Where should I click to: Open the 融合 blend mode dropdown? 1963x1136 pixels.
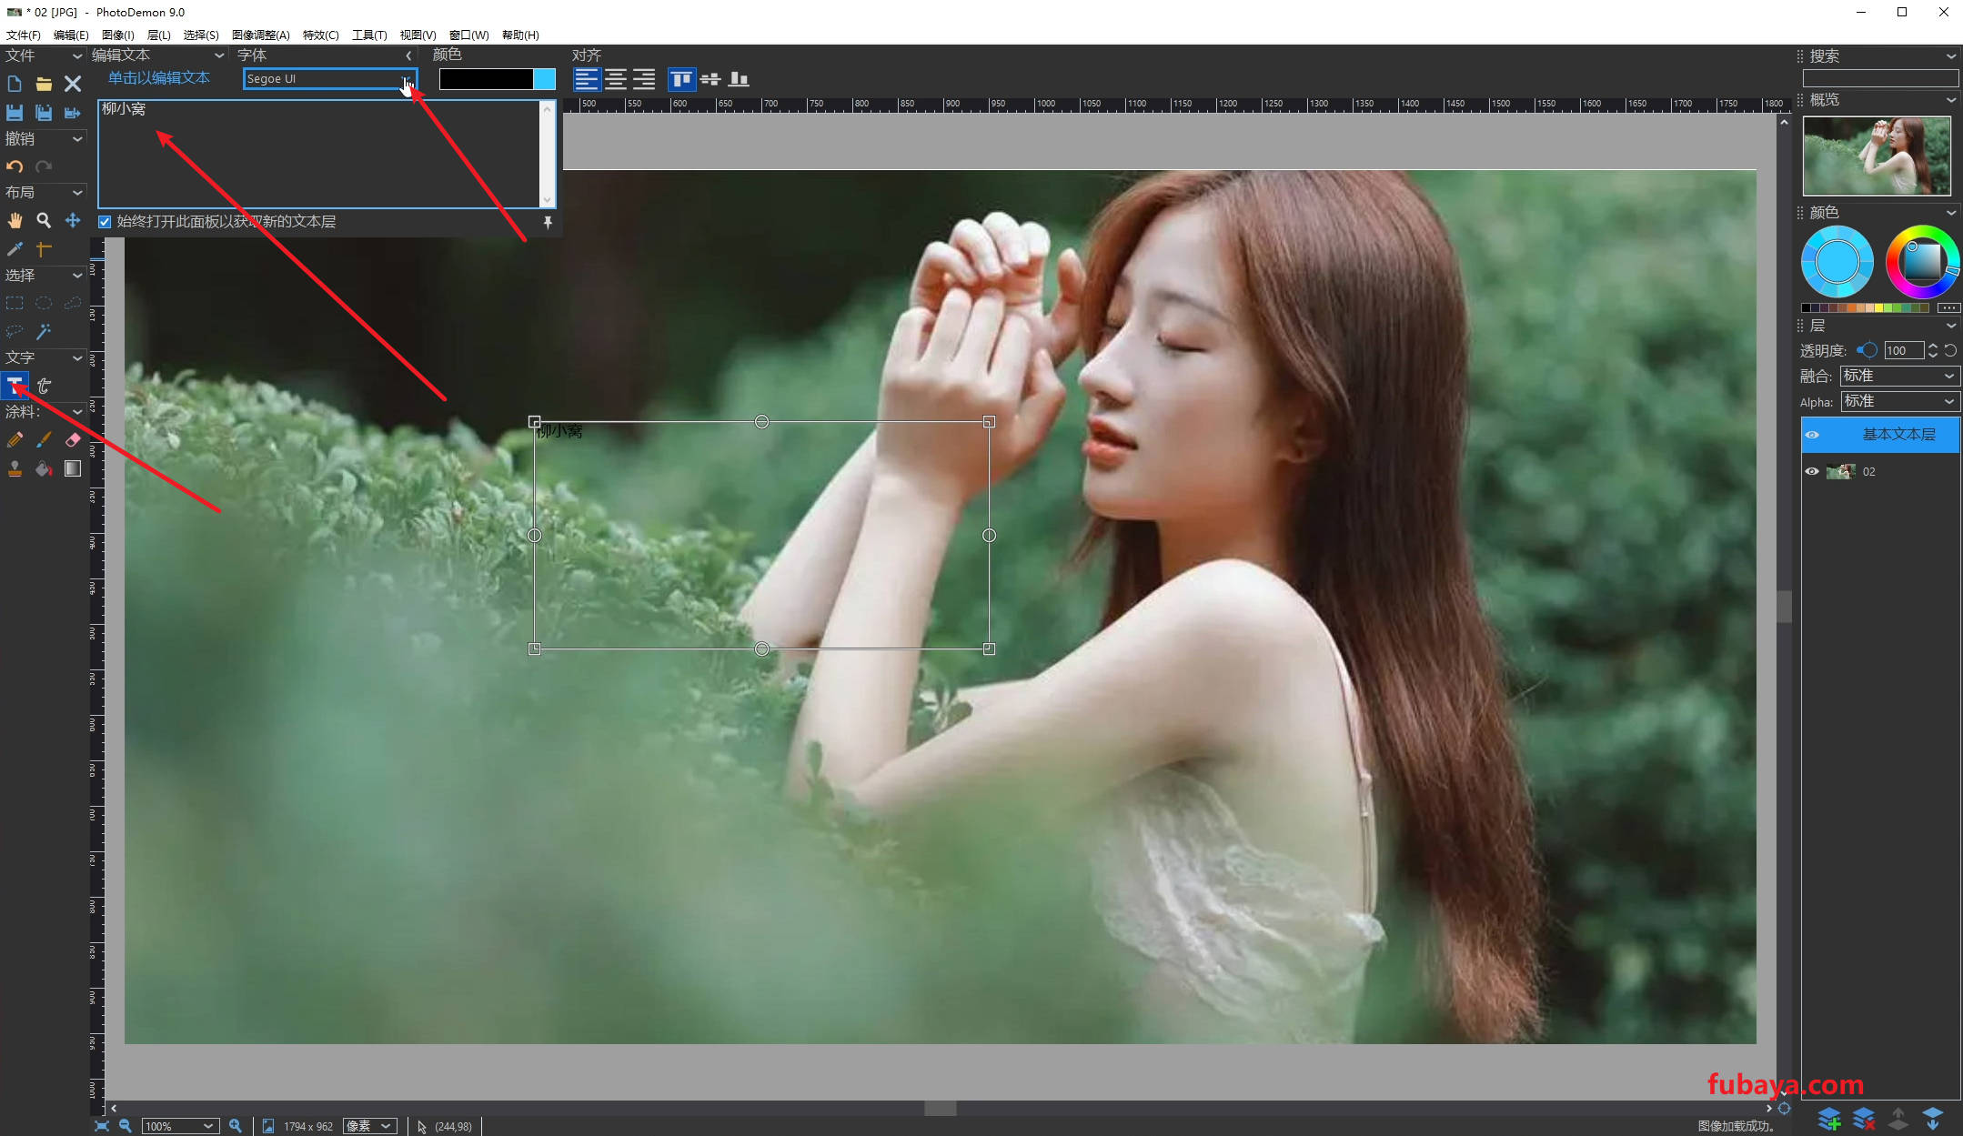(x=1900, y=376)
